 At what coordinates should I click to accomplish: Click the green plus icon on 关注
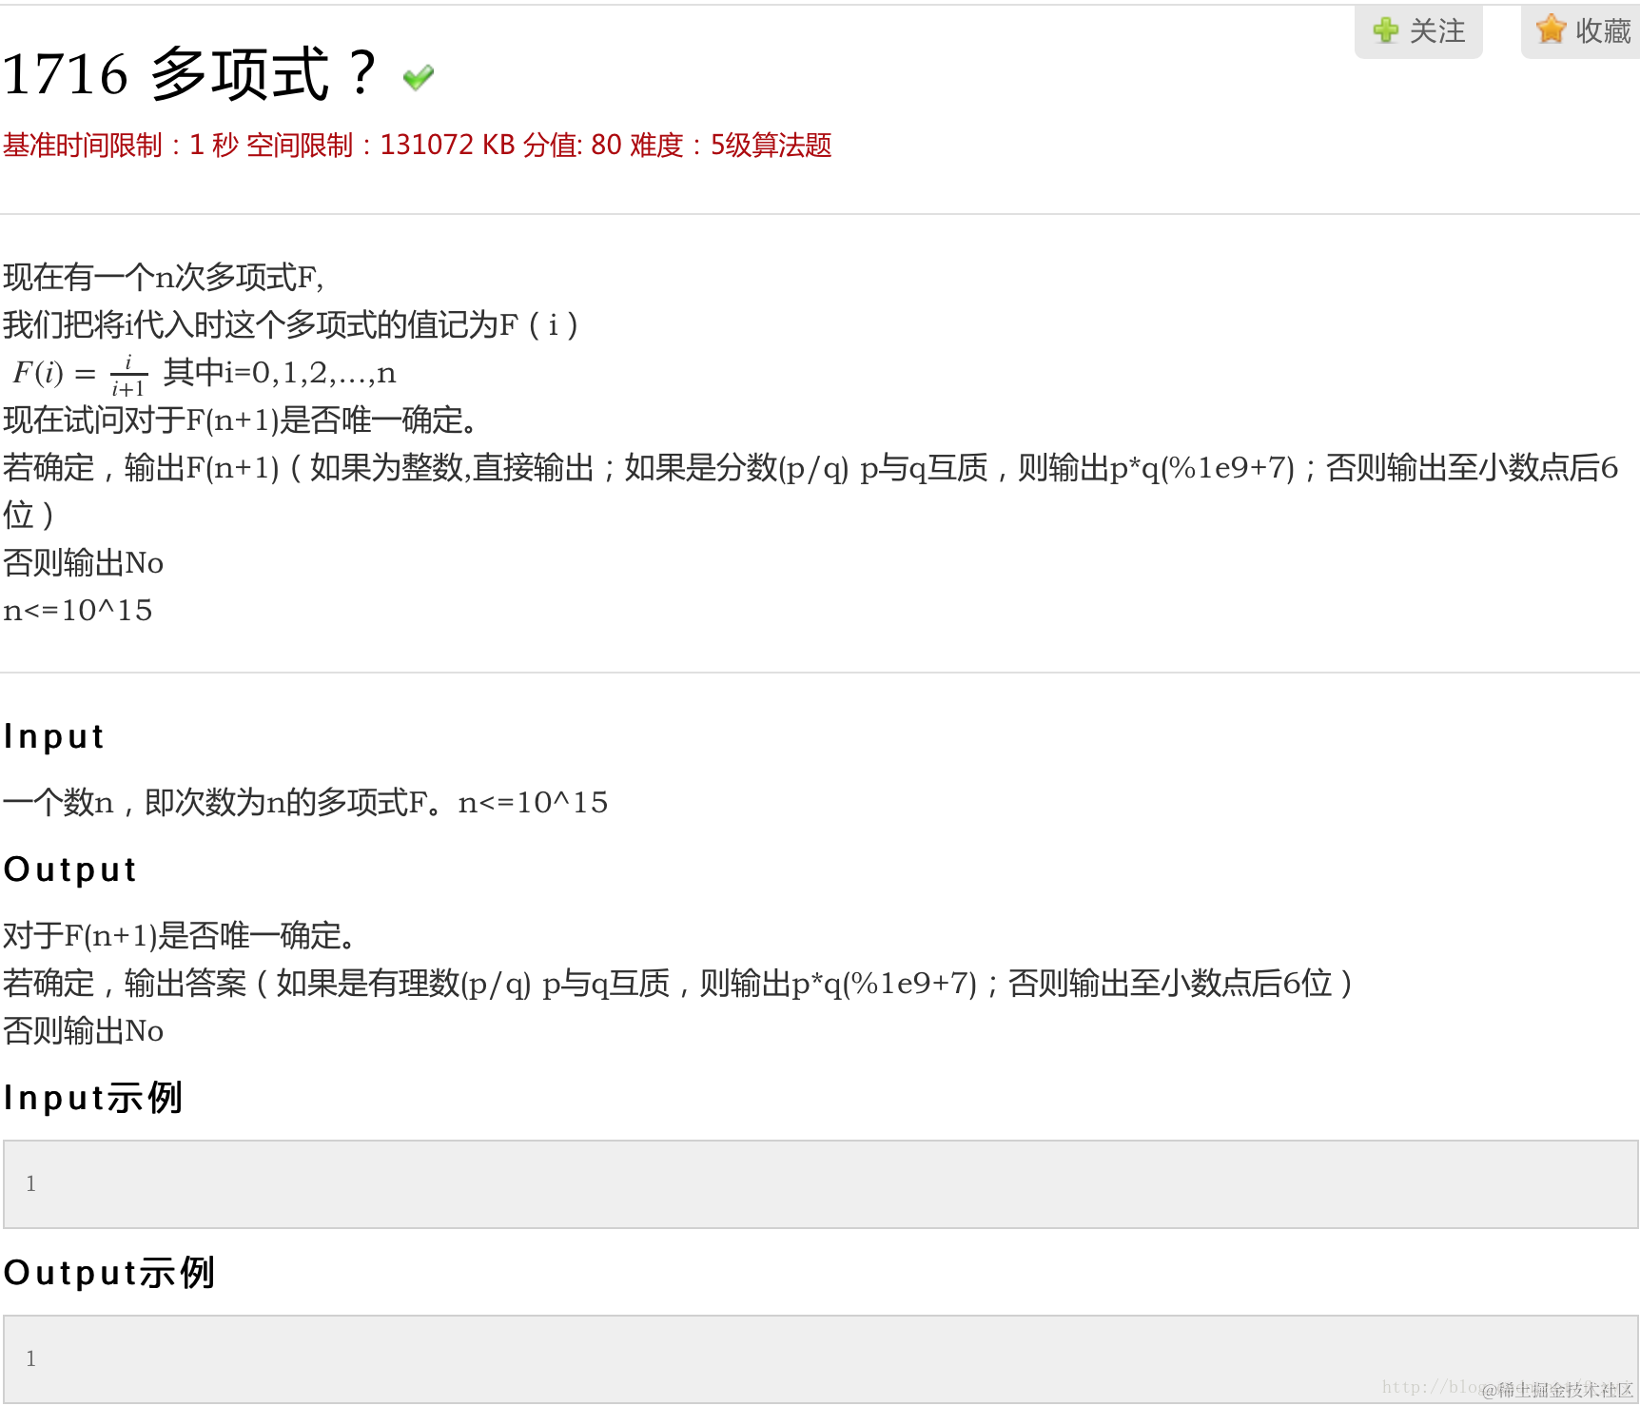click(1386, 30)
